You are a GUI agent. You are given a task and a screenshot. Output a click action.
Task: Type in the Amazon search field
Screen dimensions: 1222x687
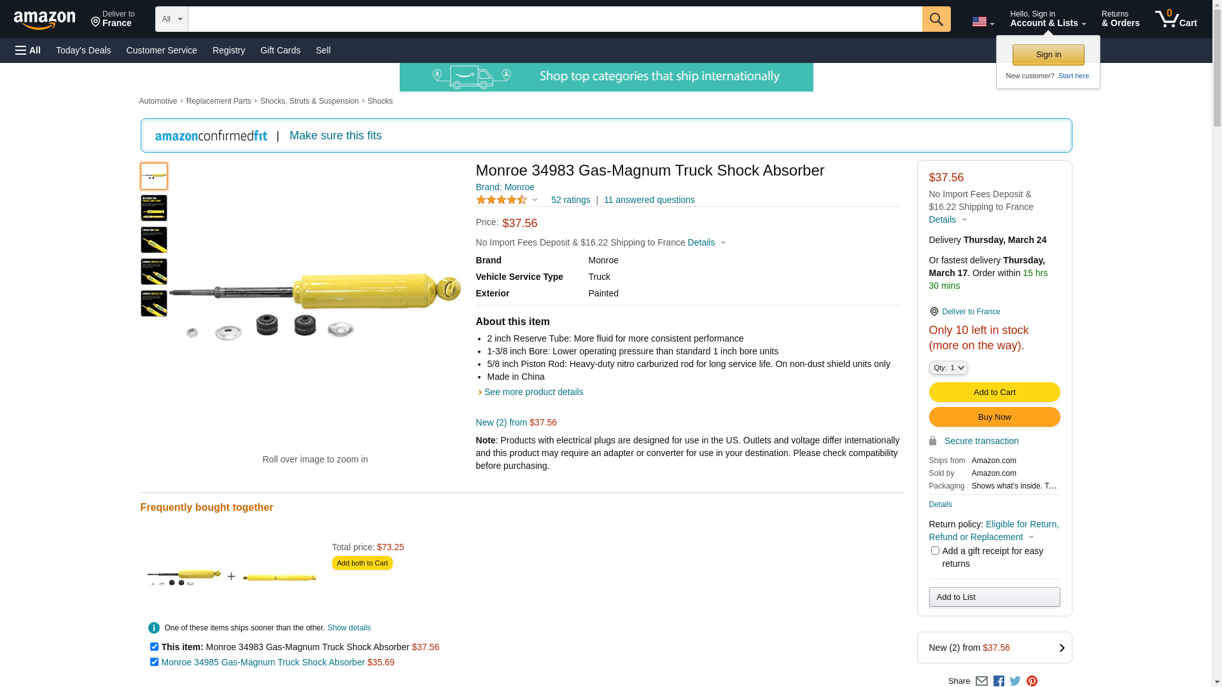[554, 19]
